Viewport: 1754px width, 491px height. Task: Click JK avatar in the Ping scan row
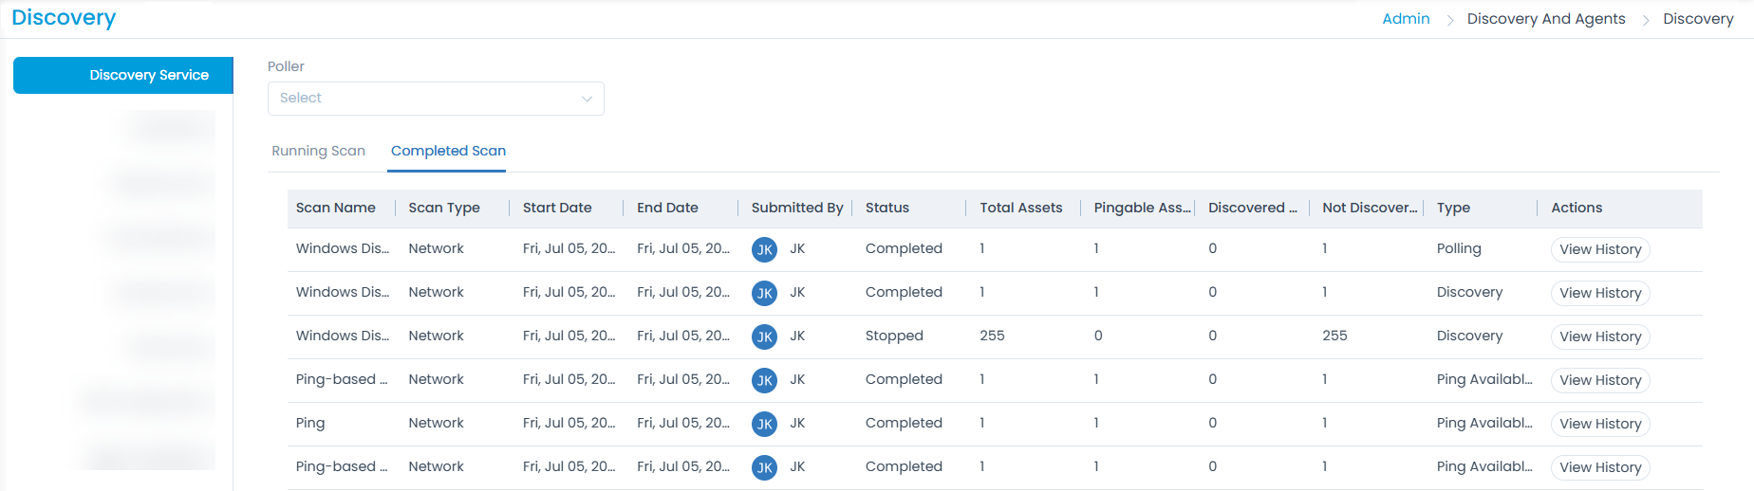pyautogui.click(x=764, y=424)
